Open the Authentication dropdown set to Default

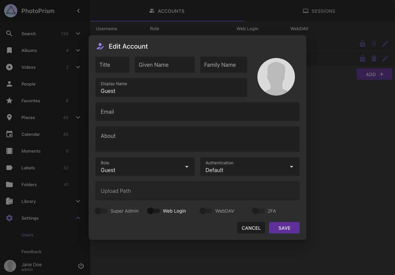[x=249, y=167]
